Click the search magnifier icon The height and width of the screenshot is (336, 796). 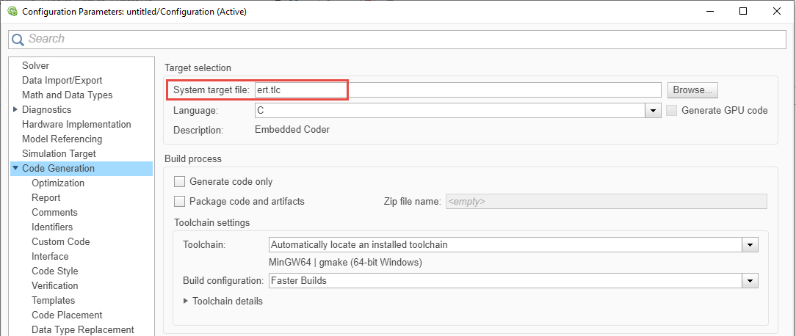pyautogui.click(x=18, y=39)
